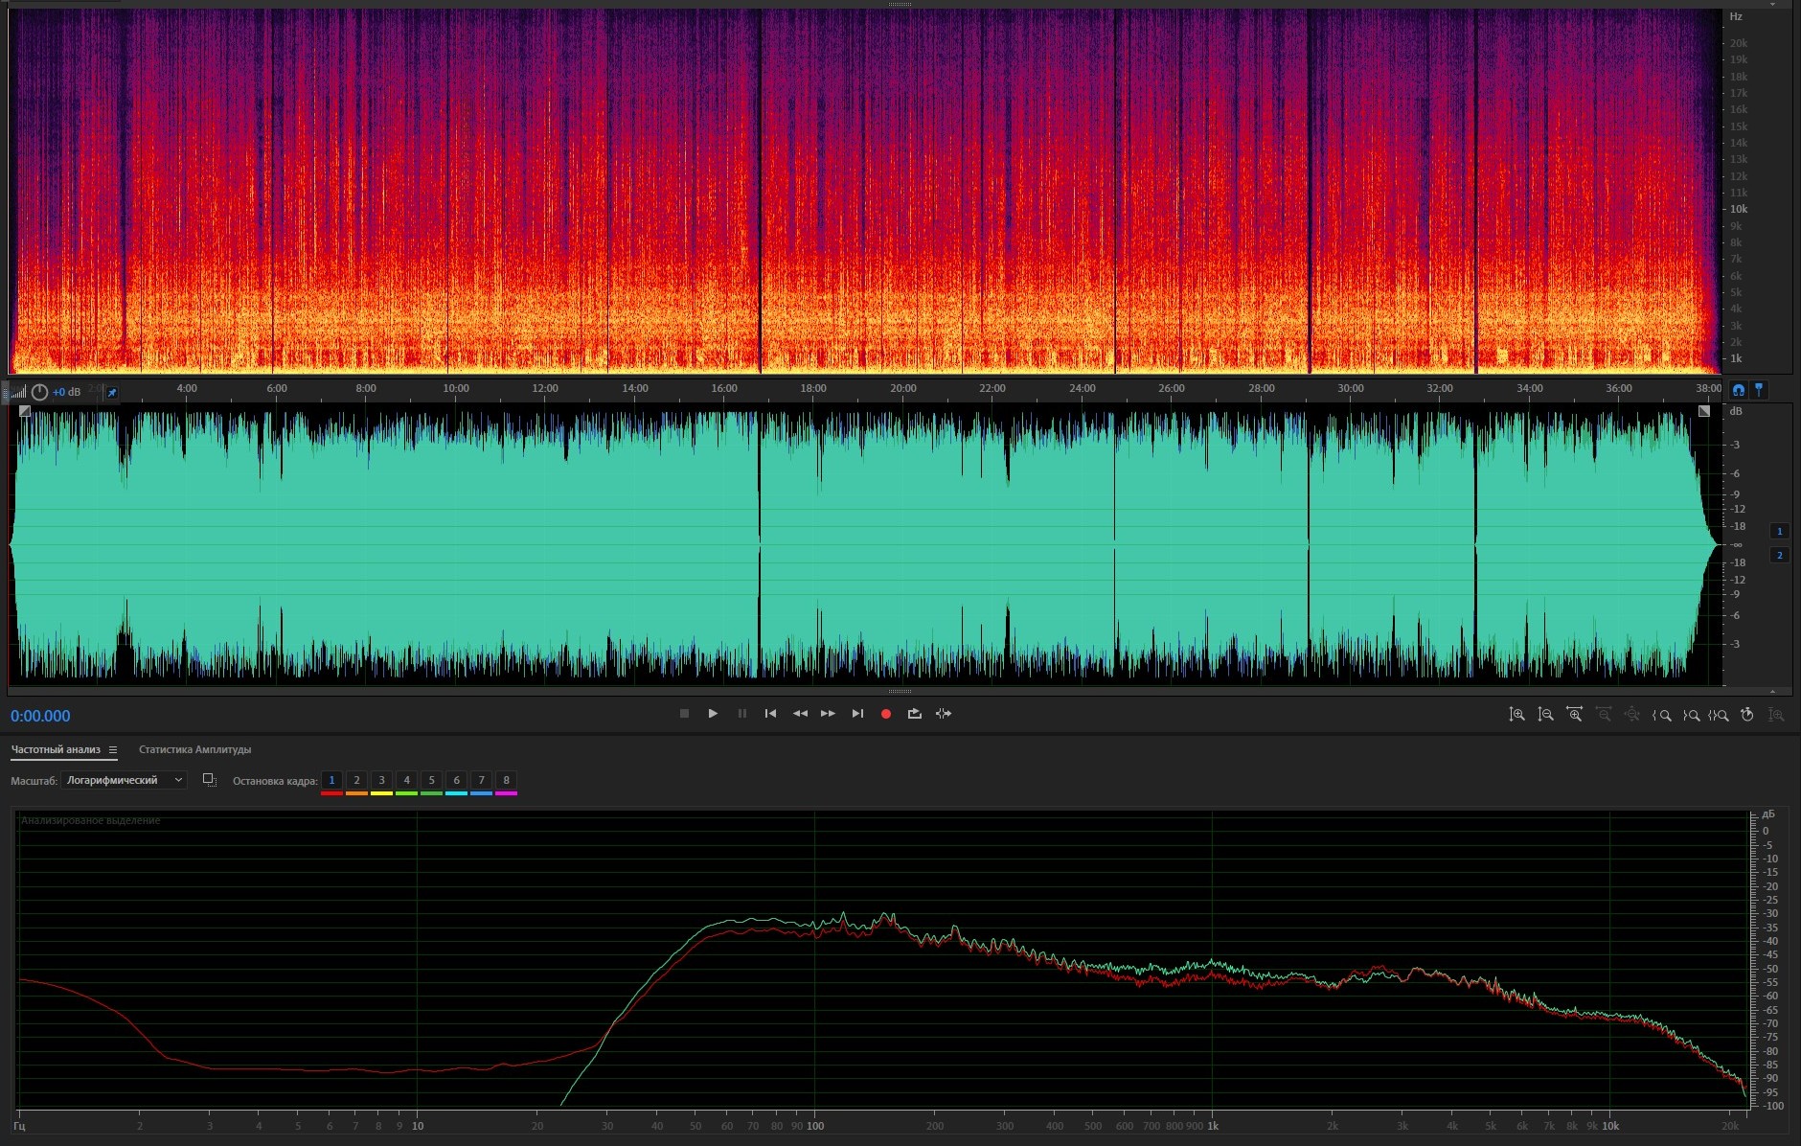1801x1146 pixels.
Task: Zoom in amplitude icon
Action: (x=1516, y=715)
